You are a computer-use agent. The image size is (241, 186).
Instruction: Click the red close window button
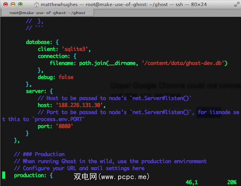(x=6, y=5)
